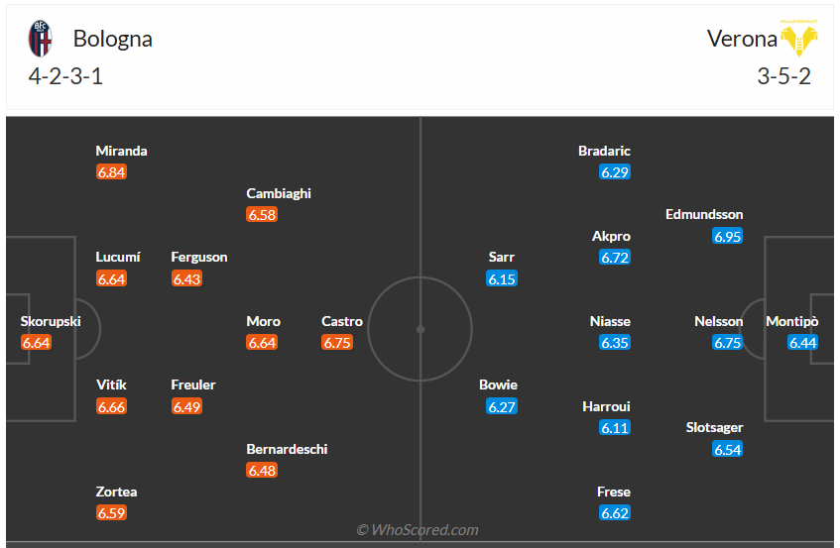Click the WhoScored.com watermark
The width and height of the screenshot is (840, 548).
[418, 530]
